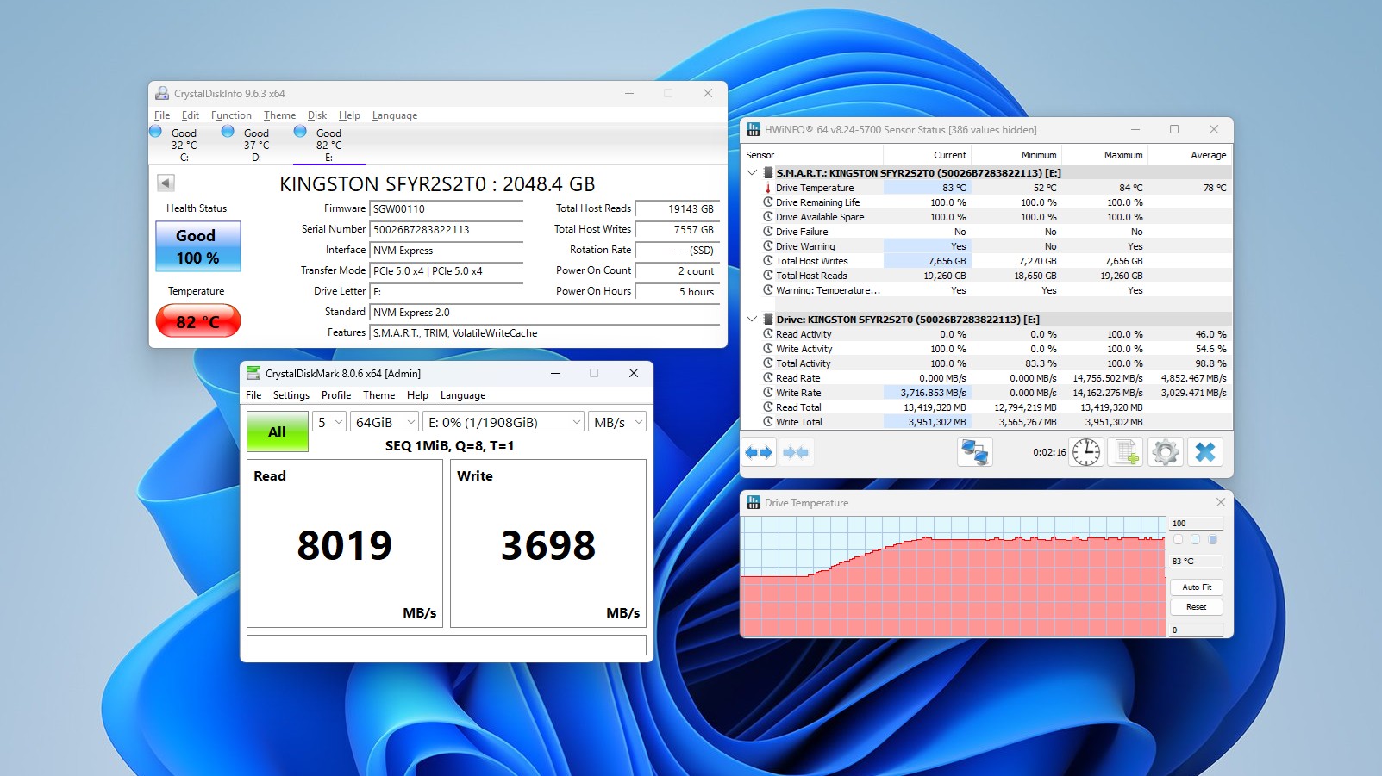This screenshot has height=776, width=1382.
Task: Click the Good 100 % health status button
Action: point(197,246)
